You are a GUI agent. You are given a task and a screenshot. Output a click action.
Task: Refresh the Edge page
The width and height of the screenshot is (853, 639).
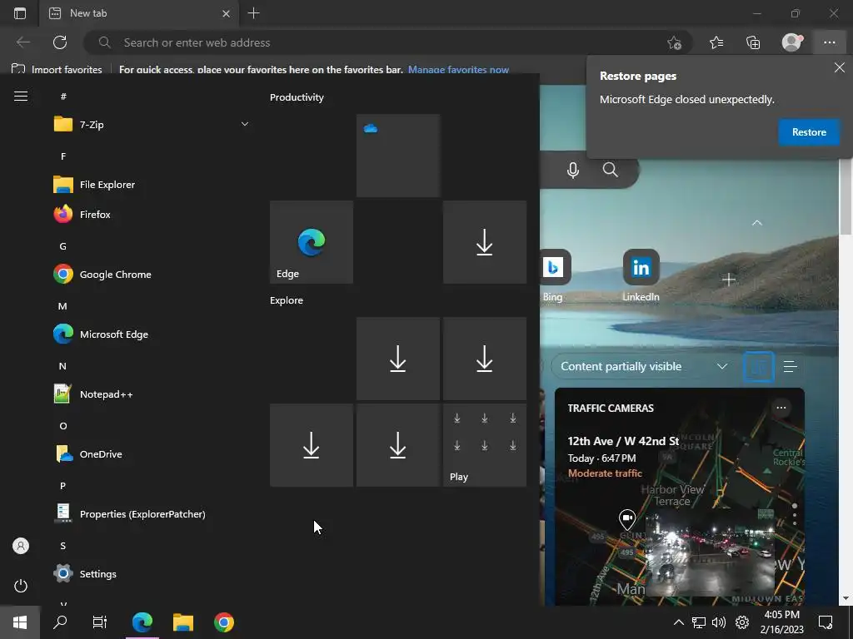(x=60, y=42)
